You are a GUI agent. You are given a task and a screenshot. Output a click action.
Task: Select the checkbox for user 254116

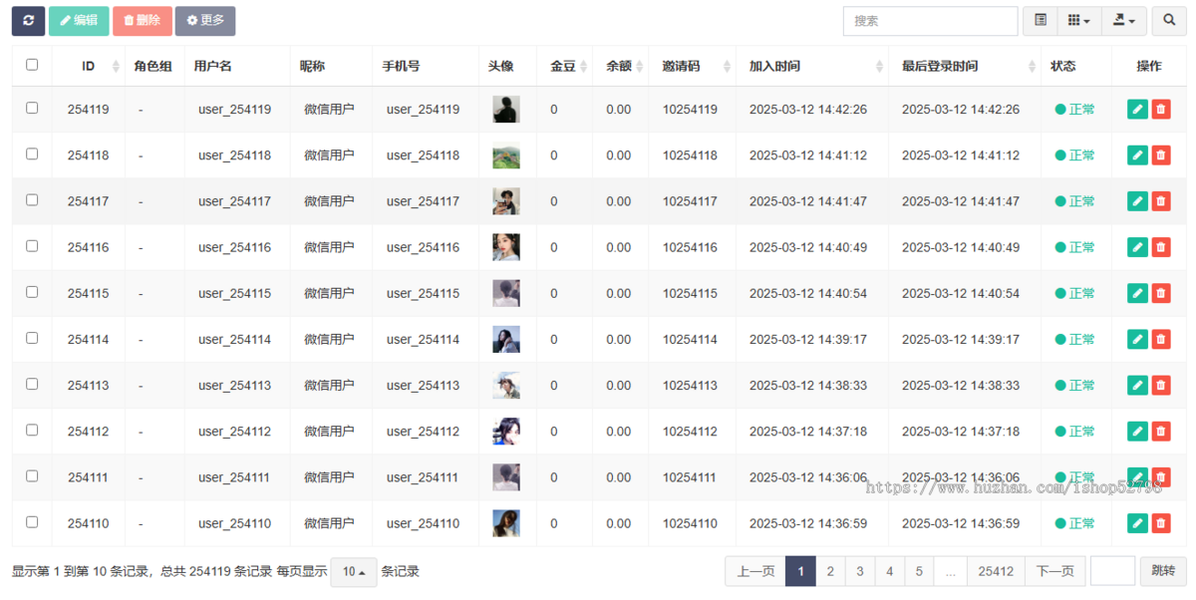(x=32, y=245)
